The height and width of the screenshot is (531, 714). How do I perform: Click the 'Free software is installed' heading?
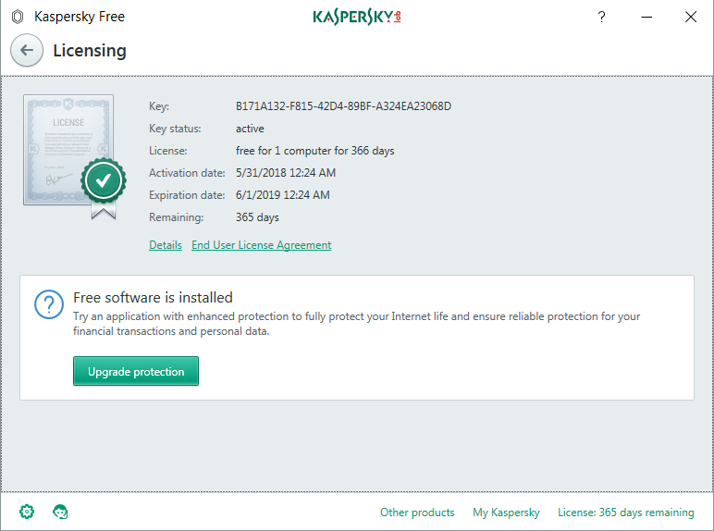coord(153,297)
